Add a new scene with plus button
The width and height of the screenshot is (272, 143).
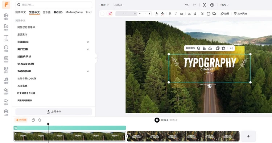click(x=248, y=136)
